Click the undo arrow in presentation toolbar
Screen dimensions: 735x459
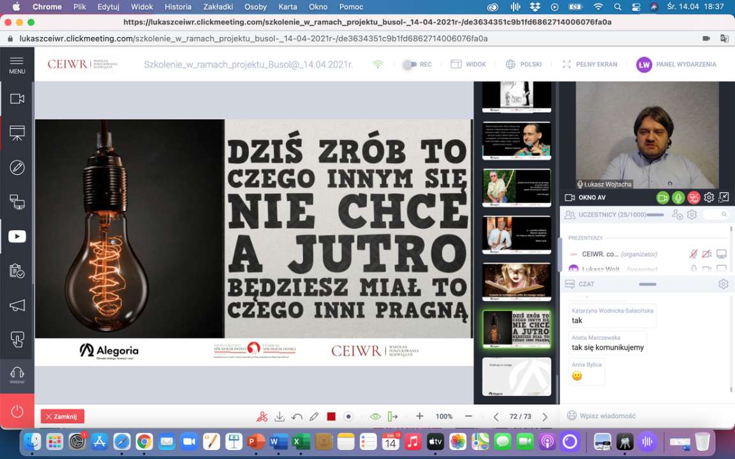297,416
